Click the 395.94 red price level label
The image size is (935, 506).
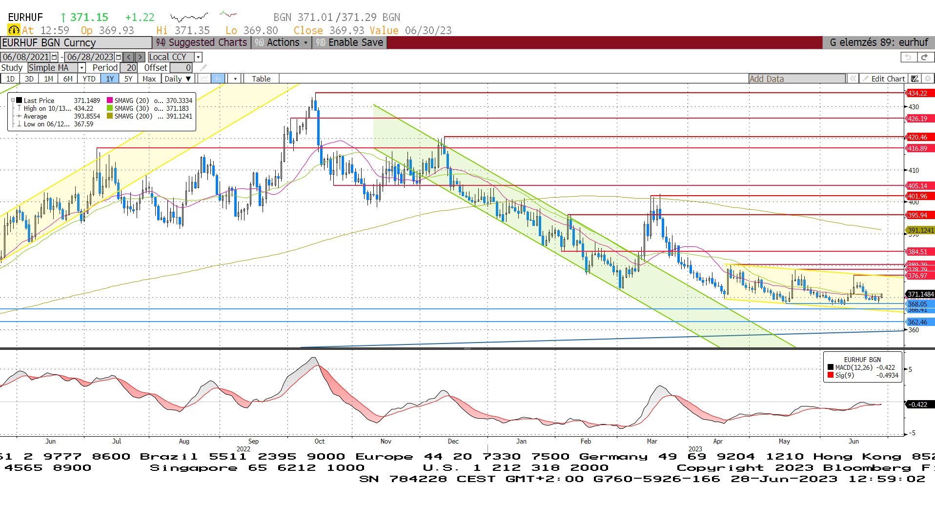[919, 215]
